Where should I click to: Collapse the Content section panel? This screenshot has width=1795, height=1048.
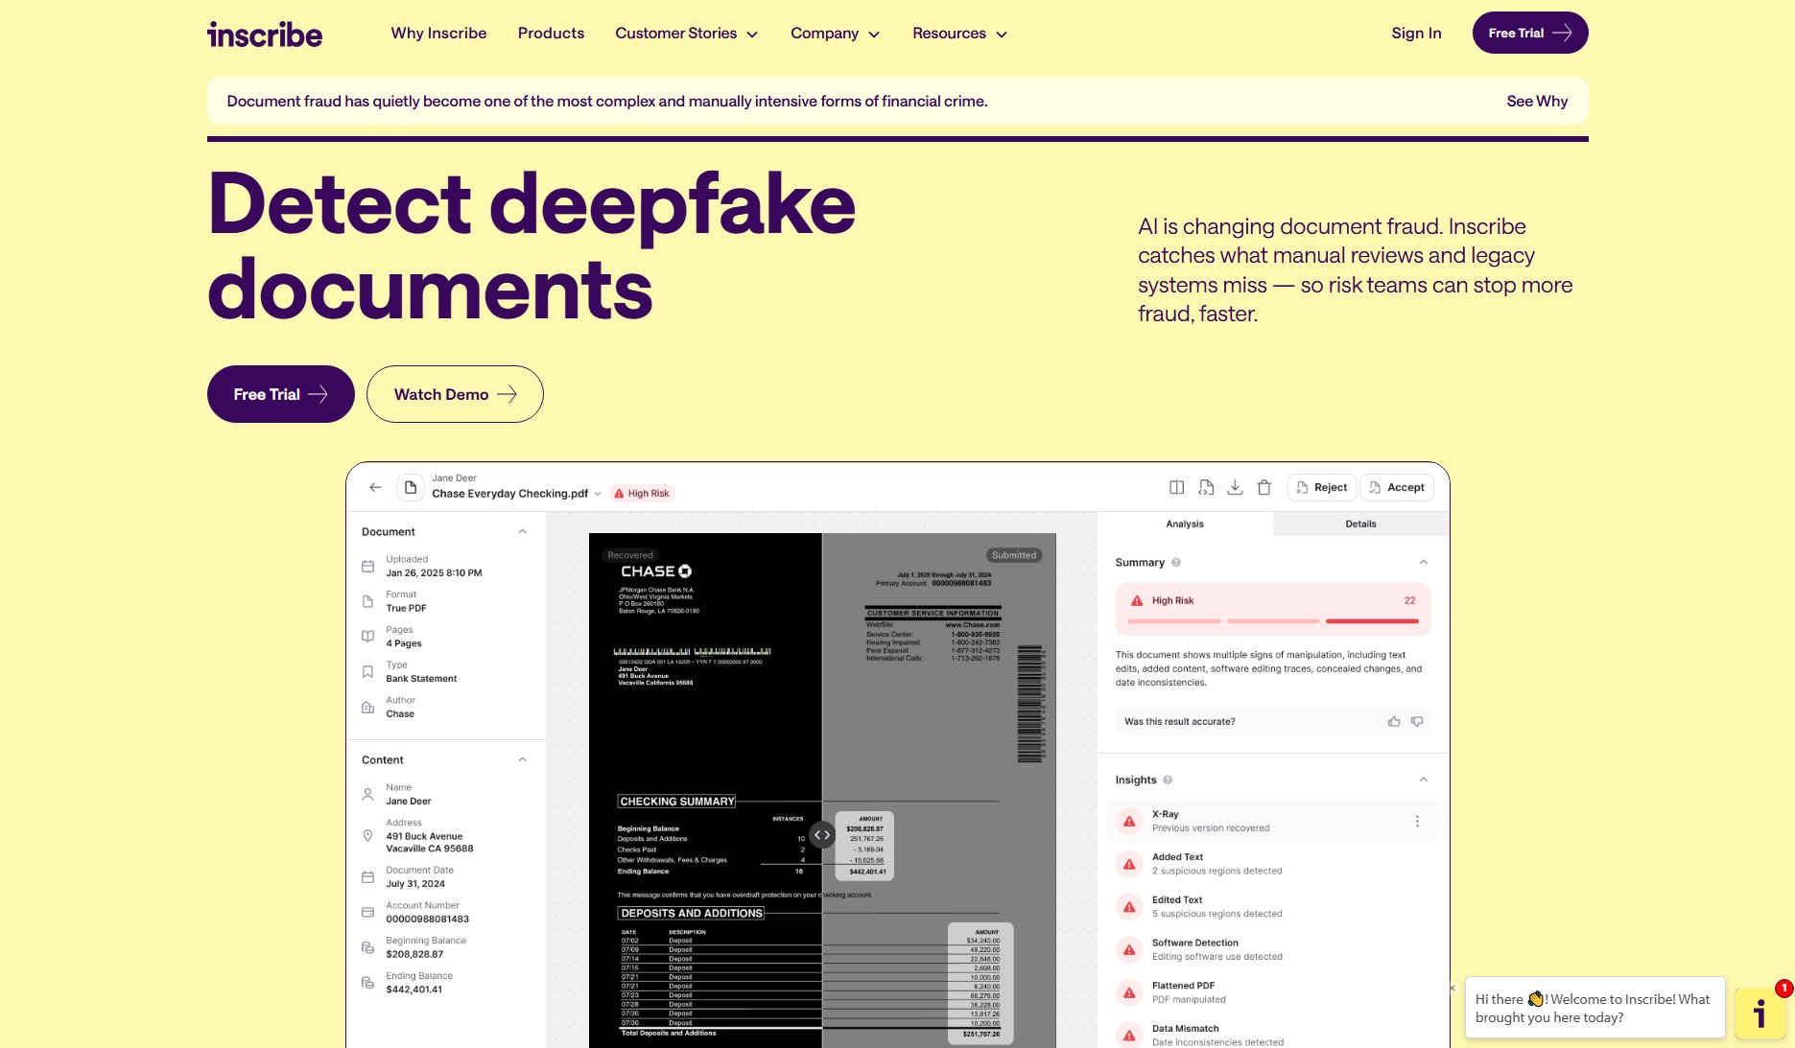523,759
